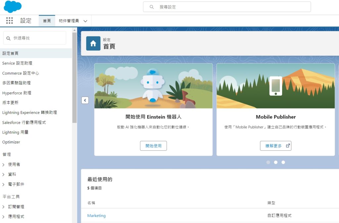
Task: Open the Marketing app link
Action: (x=96, y=216)
